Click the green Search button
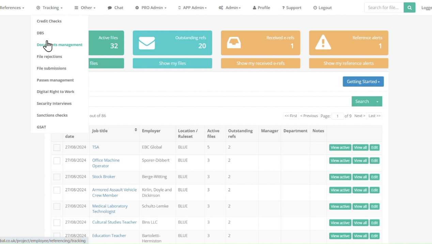Image resolution: width=432 pixels, height=244 pixels. pos(362,101)
